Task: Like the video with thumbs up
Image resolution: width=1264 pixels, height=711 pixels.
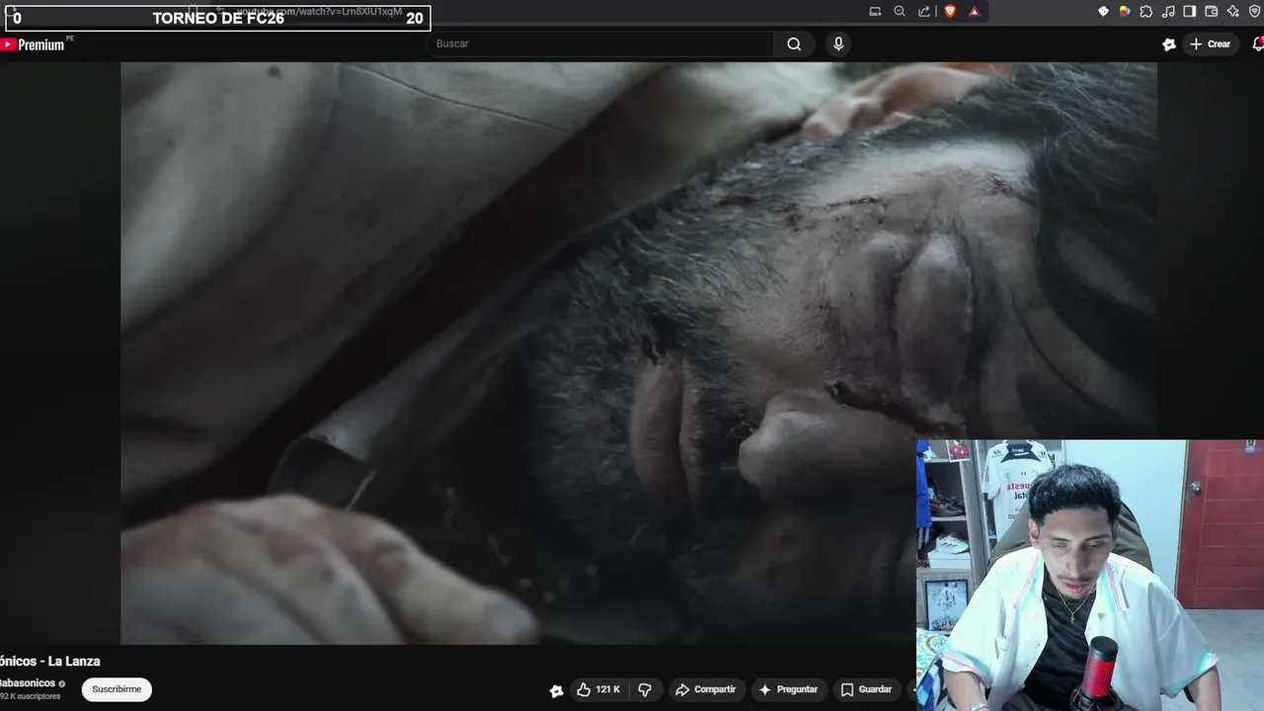Action: [x=598, y=689]
